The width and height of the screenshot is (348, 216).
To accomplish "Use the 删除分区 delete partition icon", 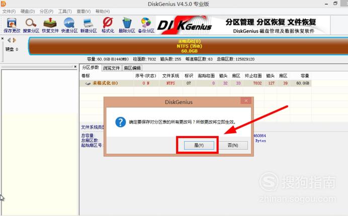I will coord(127,25).
